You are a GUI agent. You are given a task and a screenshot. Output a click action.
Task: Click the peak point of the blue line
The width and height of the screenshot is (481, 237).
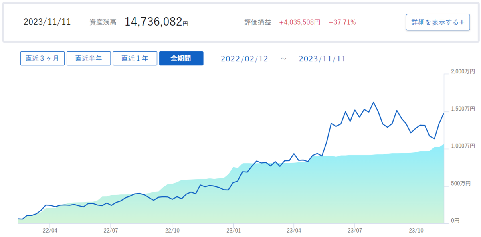374,102
